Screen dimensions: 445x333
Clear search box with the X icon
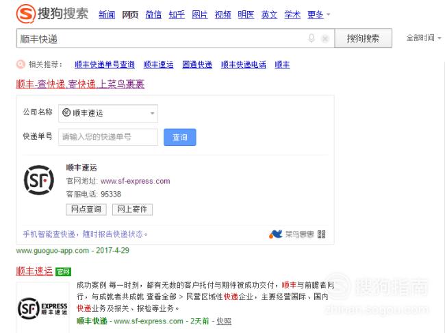325,38
